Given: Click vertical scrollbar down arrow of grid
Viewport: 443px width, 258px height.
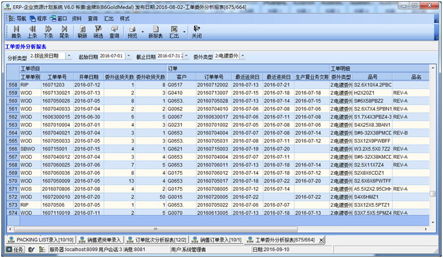Looking at the screenshot, I should [x=433, y=222].
